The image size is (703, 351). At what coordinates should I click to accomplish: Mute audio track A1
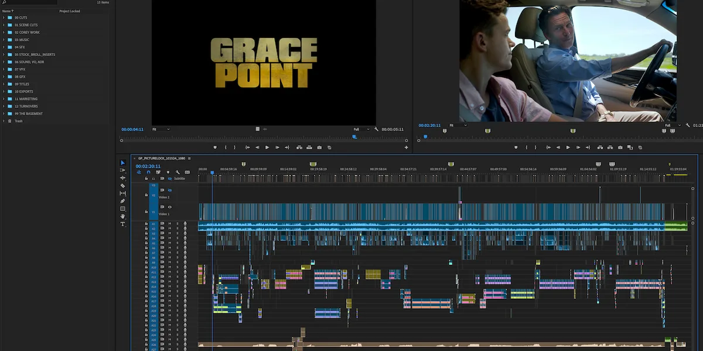[x=170, y=224]
